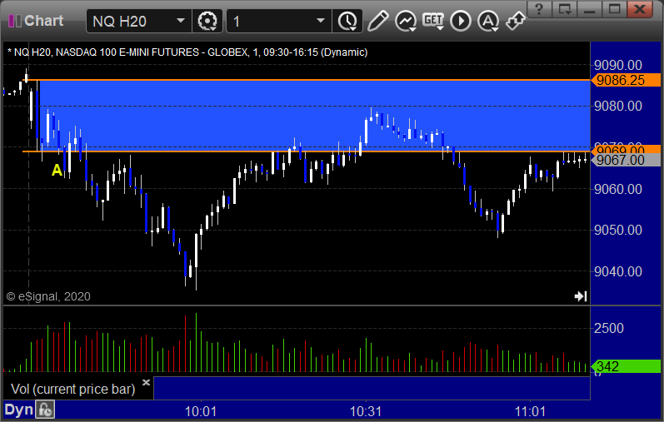
Task: Click the 9050.00 price axis label
Action: pyautogui.click(x=618, y=230)
